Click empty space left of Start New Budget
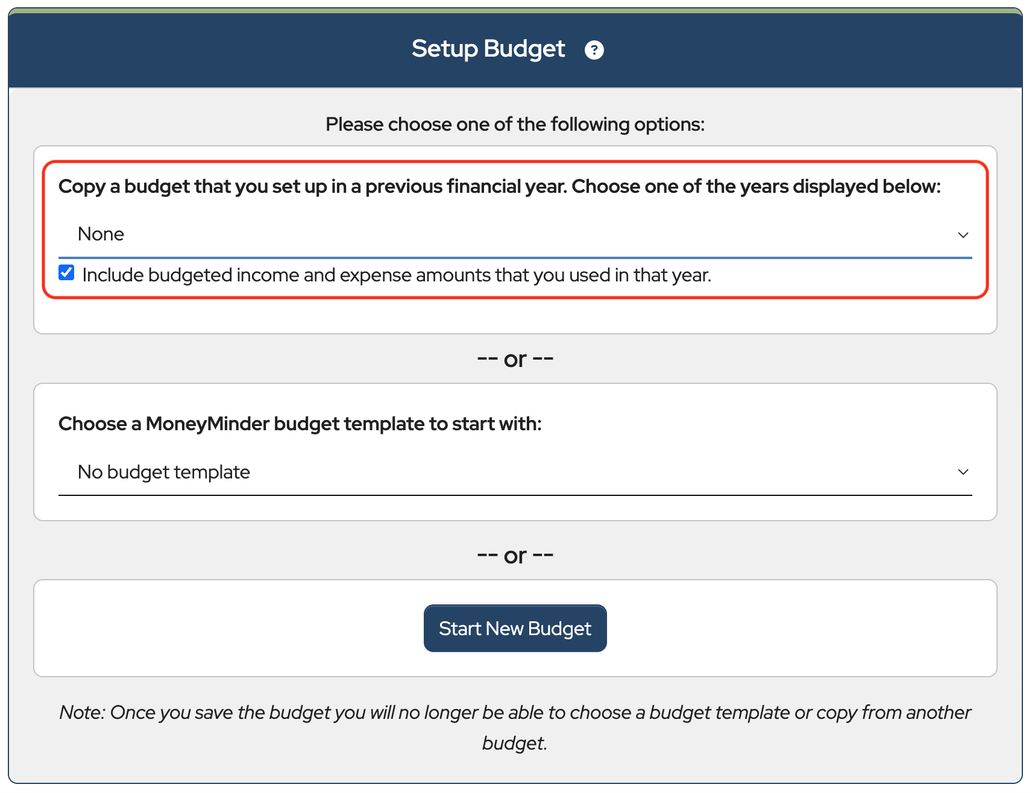Viewport: 1032px width, 793px height. pyautogui.click(x=229, y=628)
